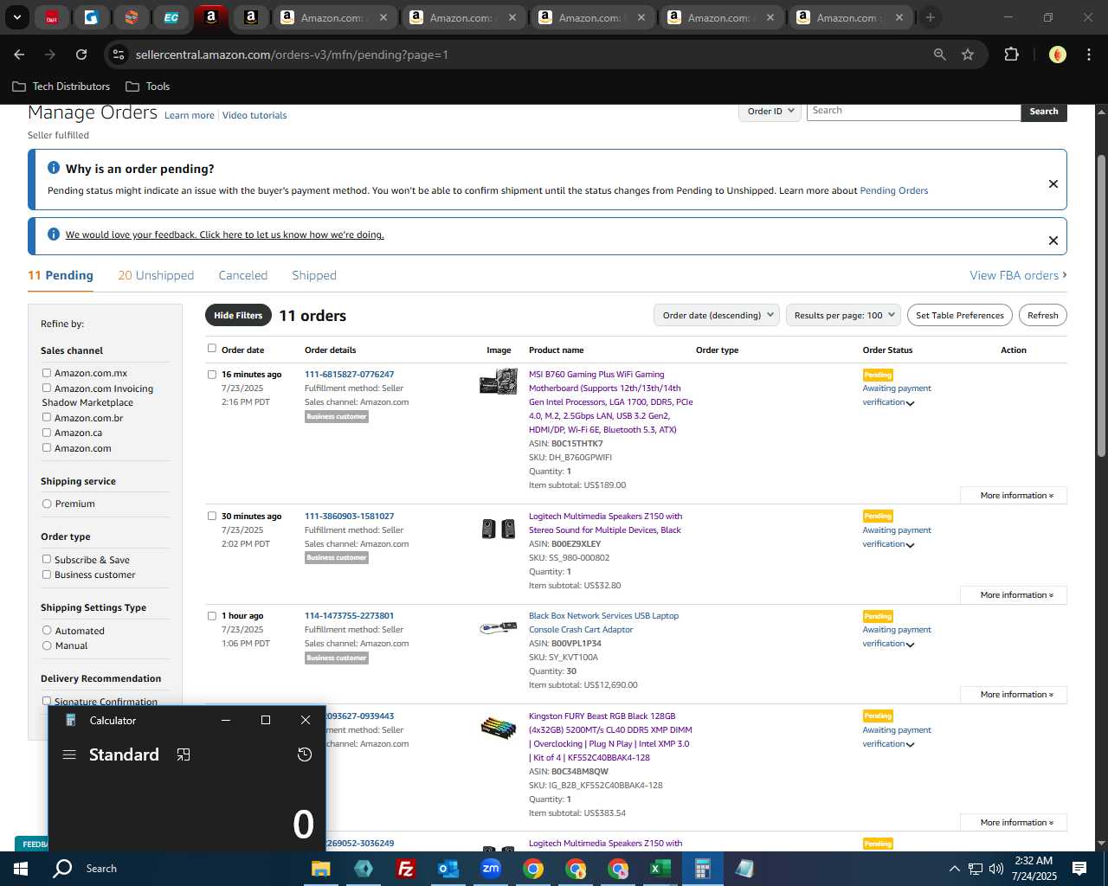Image resolution: width=1108 pixels, height=886 pixels.
Task: Expand Awaiting payment verification for Black Box order
Action: click(910, 645)
